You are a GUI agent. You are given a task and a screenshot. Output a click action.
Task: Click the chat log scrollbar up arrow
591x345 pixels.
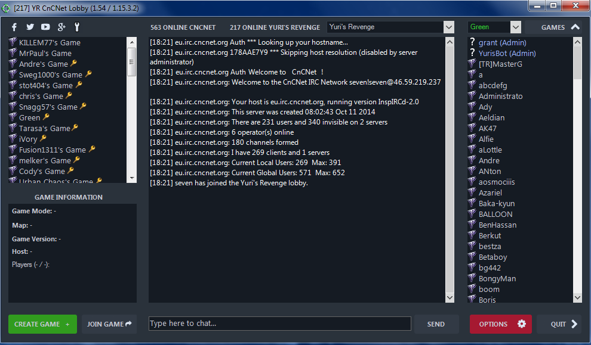(450, 42)
